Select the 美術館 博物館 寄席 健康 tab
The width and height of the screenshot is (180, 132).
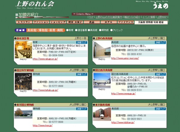pyautogui.click(x=151, y=22)
